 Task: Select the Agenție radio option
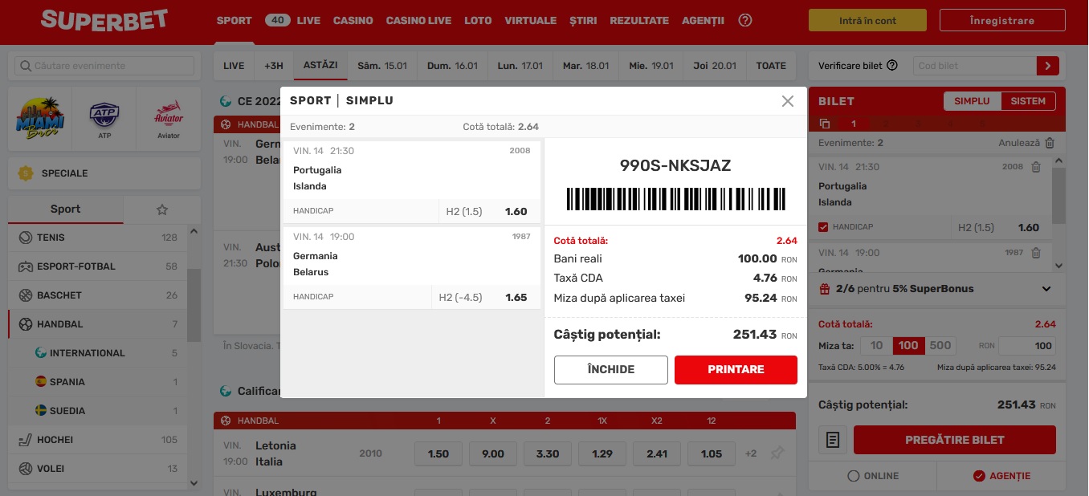tap(978, 476)
